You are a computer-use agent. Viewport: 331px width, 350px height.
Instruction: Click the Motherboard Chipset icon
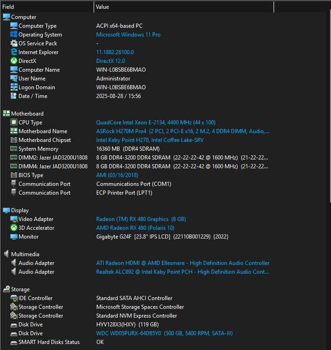click(x=13, y=140)
